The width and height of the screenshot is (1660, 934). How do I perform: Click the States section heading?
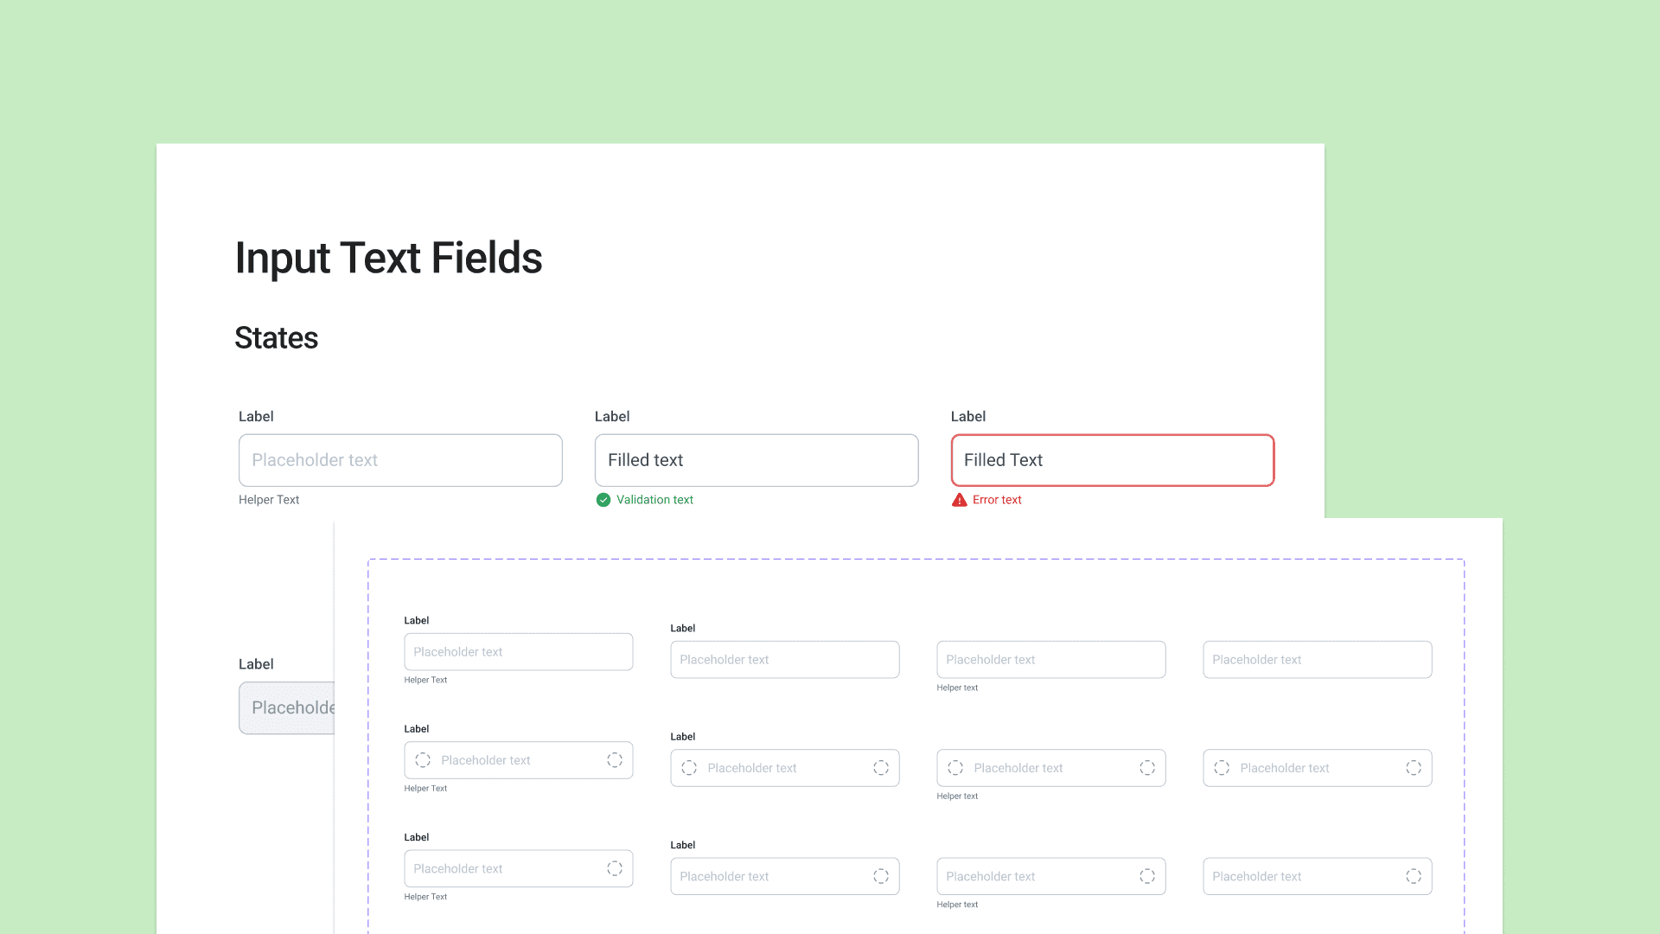point(276,338)
